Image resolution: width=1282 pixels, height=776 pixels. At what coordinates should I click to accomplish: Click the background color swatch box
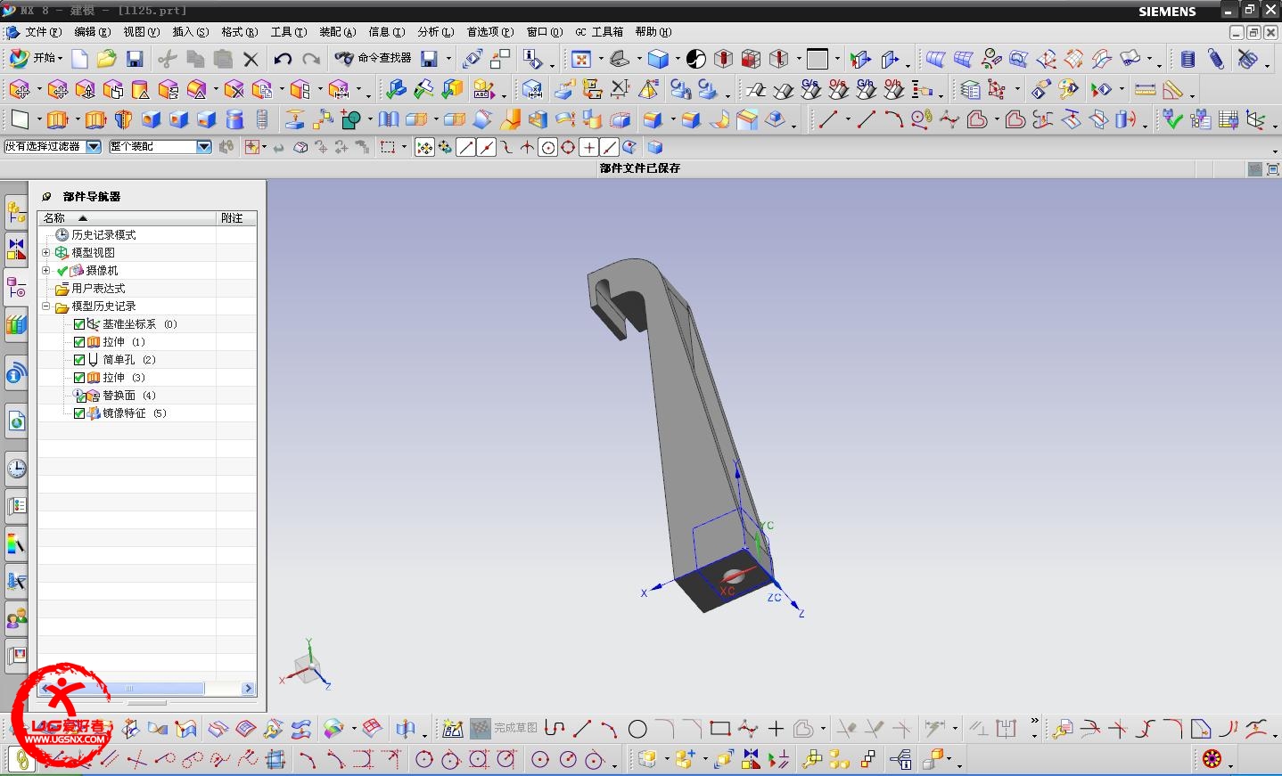[818, 59]
